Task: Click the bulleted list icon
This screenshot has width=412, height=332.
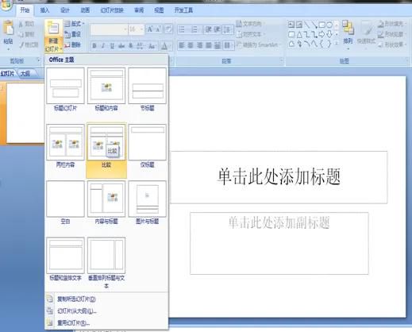Action: (182, 29)
